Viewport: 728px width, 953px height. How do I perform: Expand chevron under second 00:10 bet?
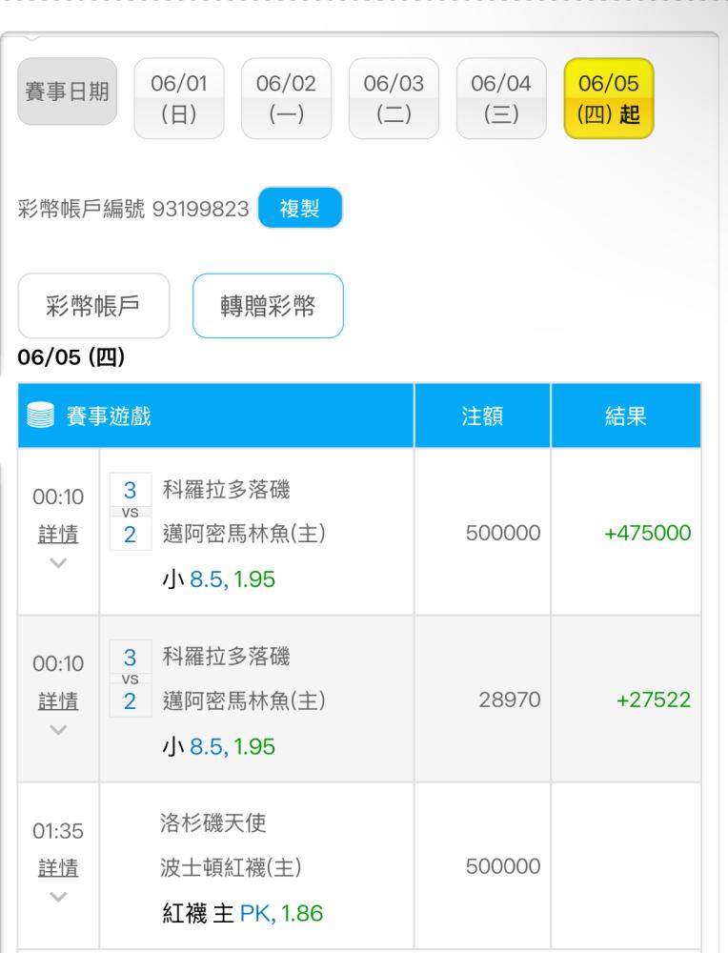click(58, 730)
